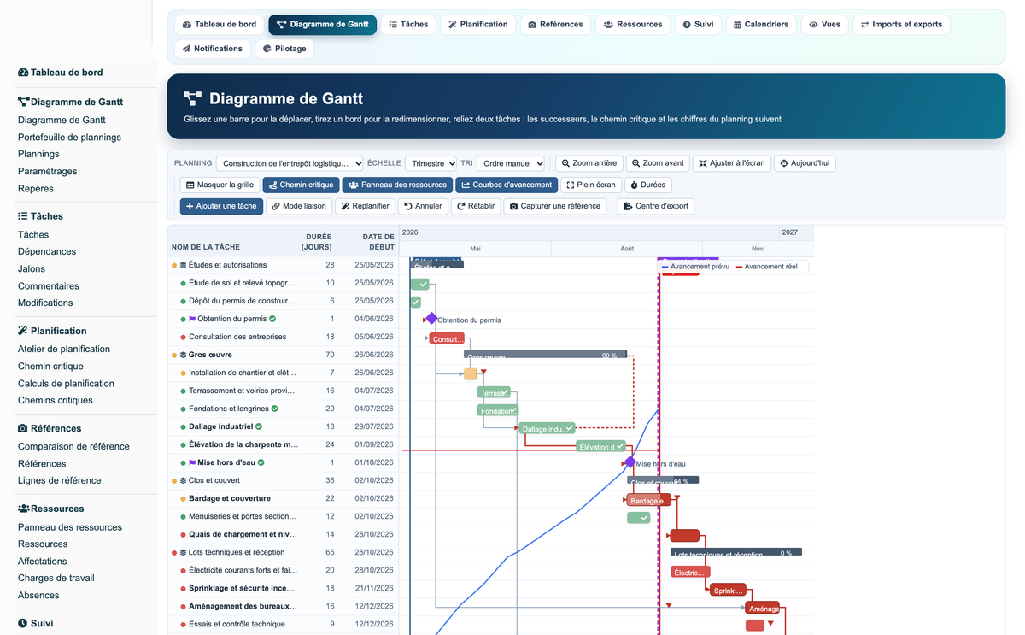Click the Avancement prévu legend swatch
1025x635 pixels.
click(665, 267)
